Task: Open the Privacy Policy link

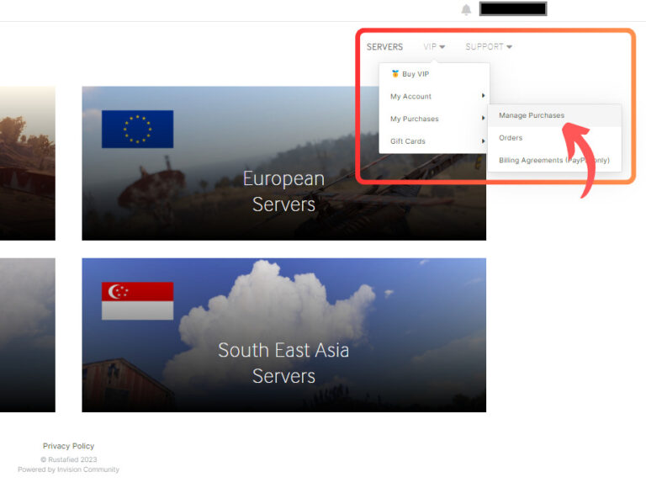Action: coord(68,446)
